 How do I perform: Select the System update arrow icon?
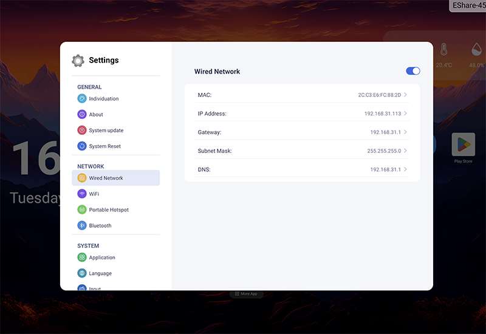(x=82, y=130)
